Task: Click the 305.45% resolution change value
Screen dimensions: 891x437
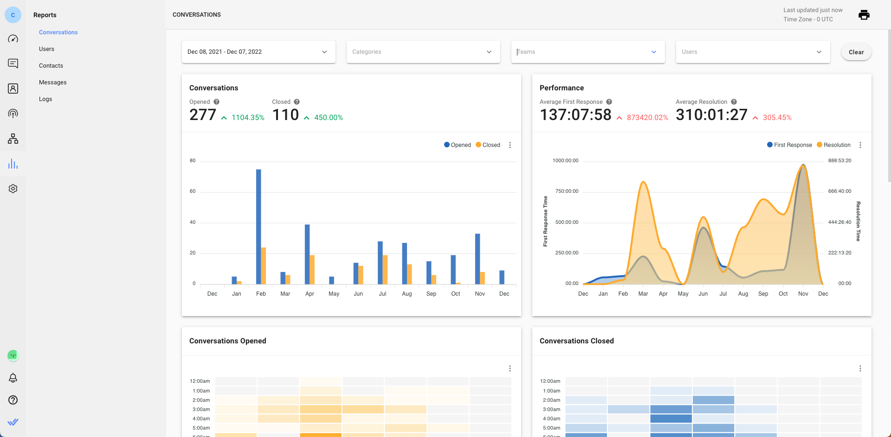Action: point(777,118)
